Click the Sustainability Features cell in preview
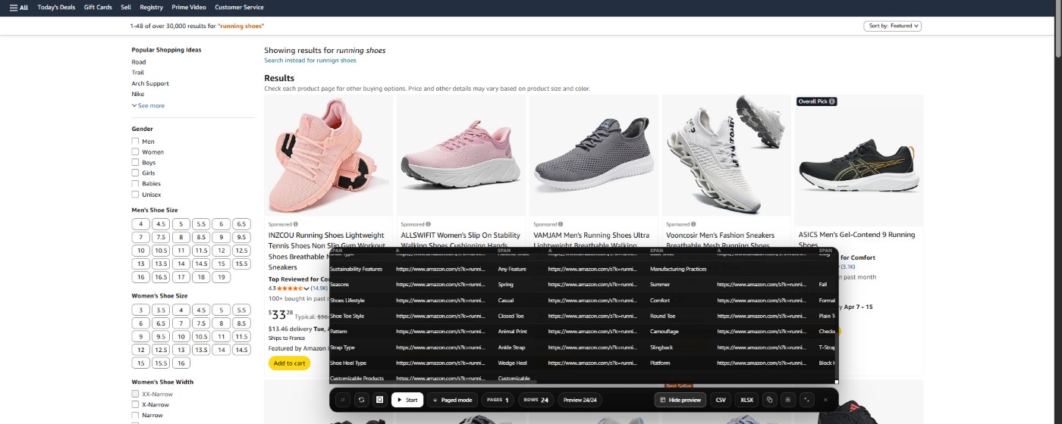 point(357,269)
